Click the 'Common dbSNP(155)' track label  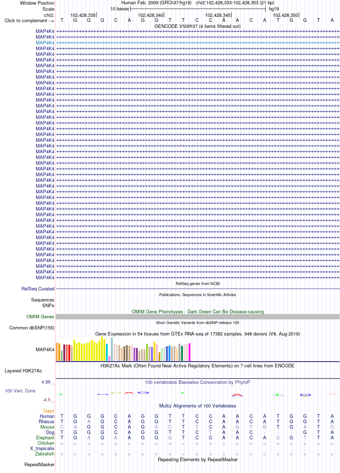coord(32,328)
